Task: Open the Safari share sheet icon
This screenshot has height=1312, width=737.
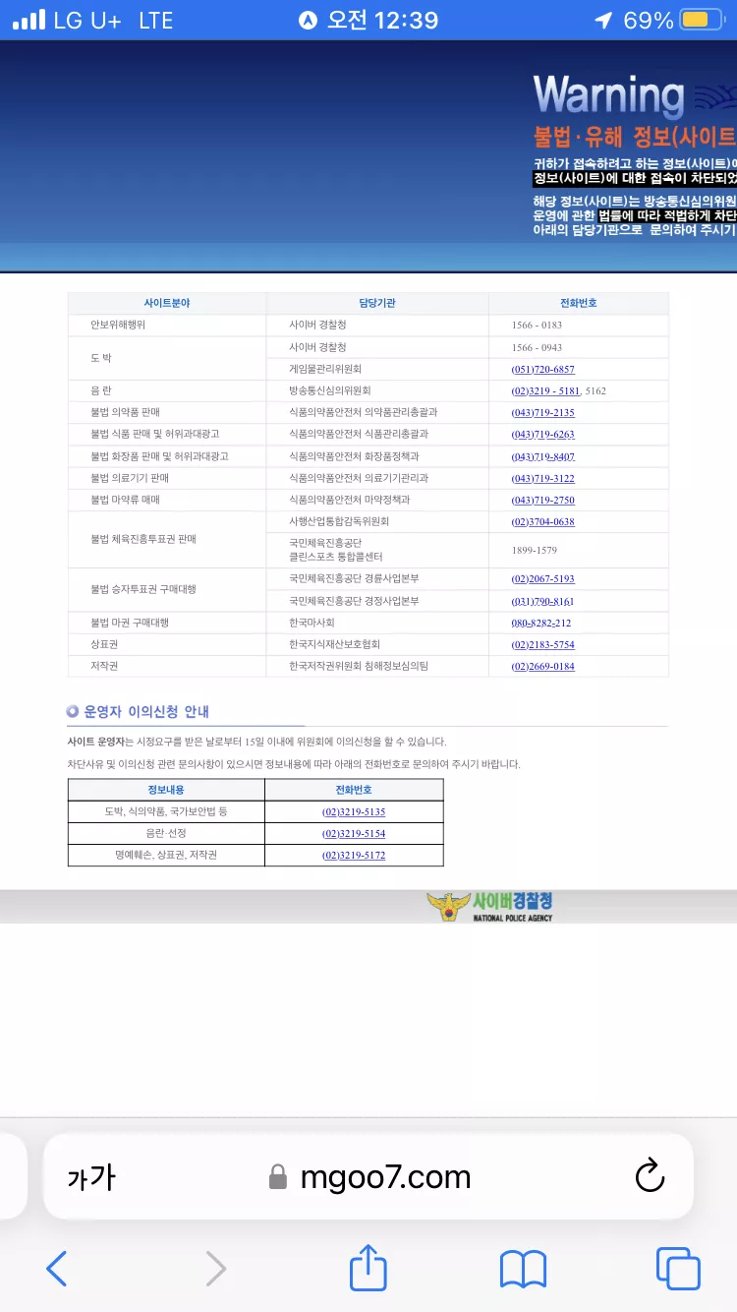Action: [368, 1267]
